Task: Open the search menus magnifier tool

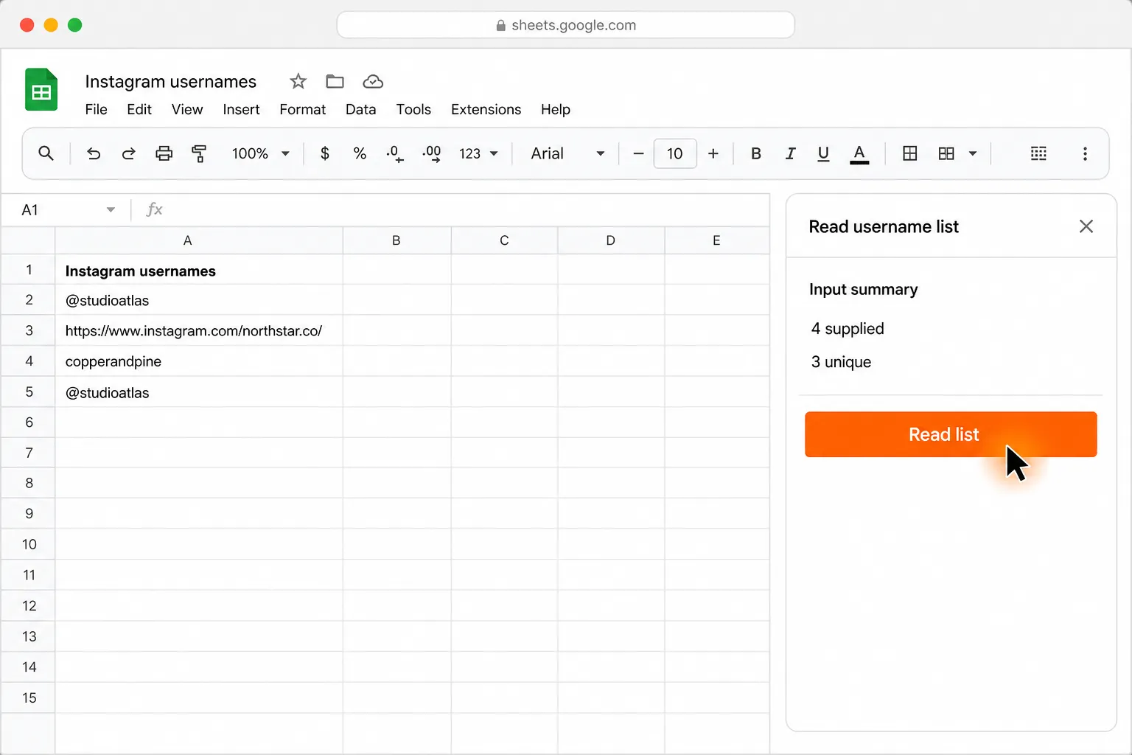Action: (x=46, y=153)
